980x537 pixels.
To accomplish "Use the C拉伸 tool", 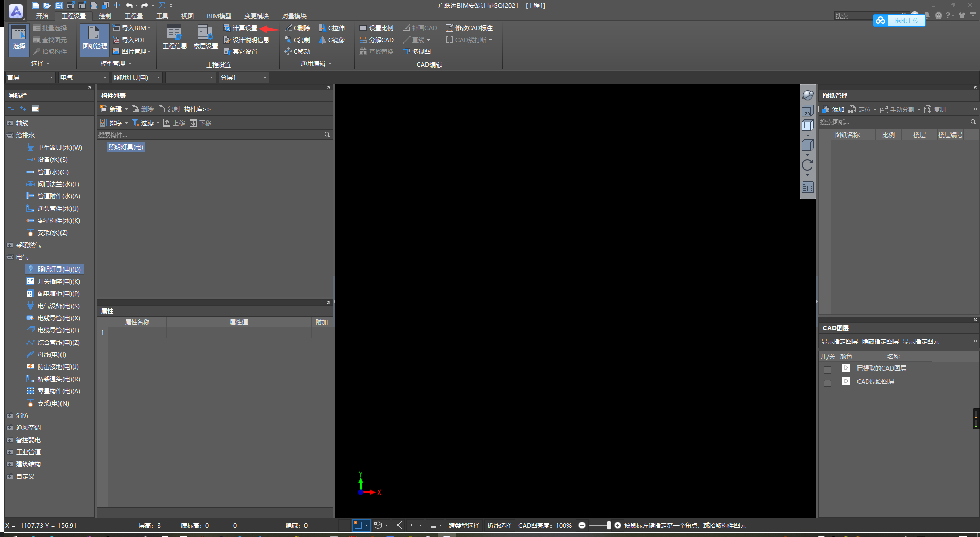I will [332, 28].
